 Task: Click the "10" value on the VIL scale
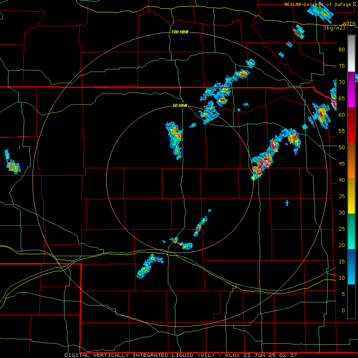pos(342,278)
